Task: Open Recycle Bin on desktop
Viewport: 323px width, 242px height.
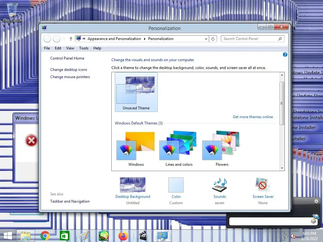Action: (12, 12)
